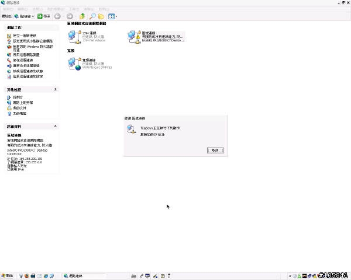This screenshot has width=351, height=280.
Task: Click 'Windows 正在執行下列動作' text in dialog
Action: 160,128
